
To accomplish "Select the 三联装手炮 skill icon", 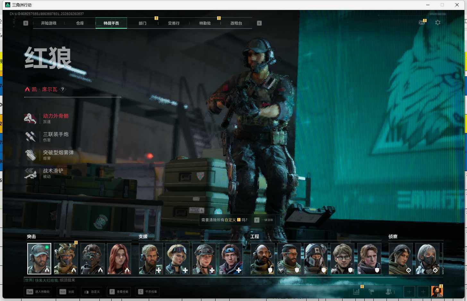I will point(30,137).
